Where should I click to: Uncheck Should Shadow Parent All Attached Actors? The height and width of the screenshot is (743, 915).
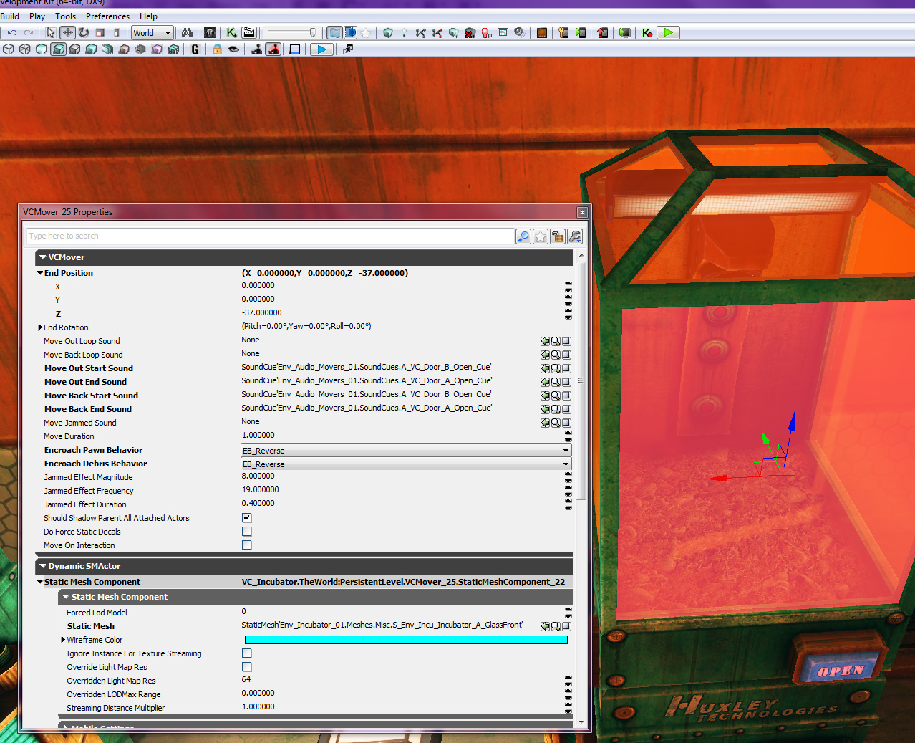point(246,518)
